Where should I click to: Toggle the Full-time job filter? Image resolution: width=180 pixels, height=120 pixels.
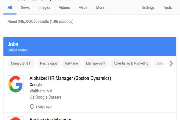[71, 63]
